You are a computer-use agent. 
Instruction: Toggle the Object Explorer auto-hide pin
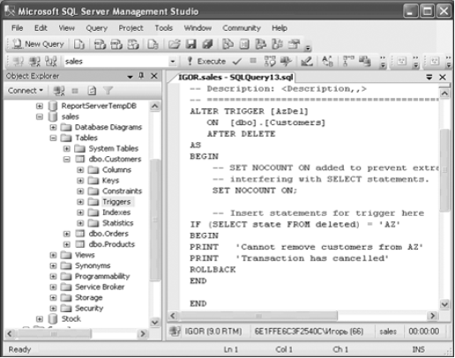tap(141, 76)
